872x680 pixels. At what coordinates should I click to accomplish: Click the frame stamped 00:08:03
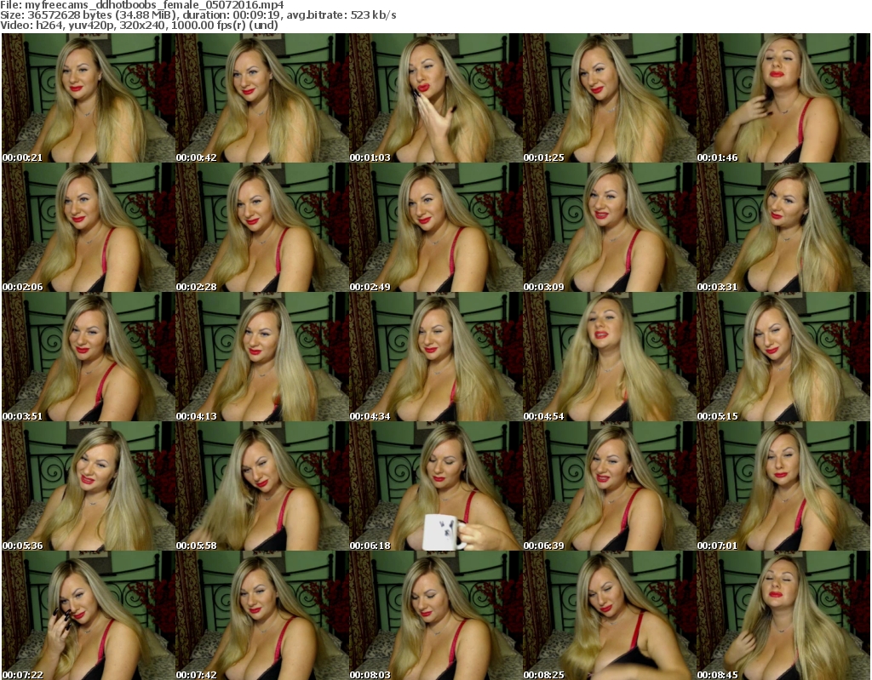[x=435, y=615]
